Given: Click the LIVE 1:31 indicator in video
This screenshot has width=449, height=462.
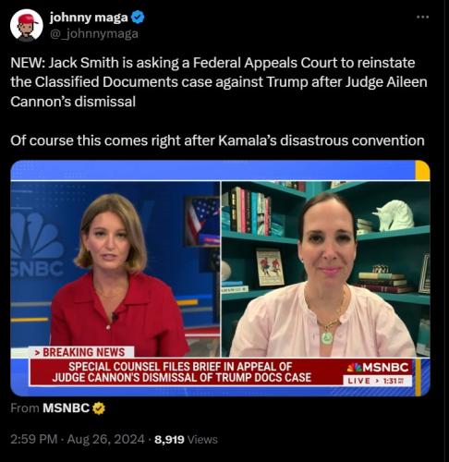Looking at the screenshot, I should click(x=377, y=381).
